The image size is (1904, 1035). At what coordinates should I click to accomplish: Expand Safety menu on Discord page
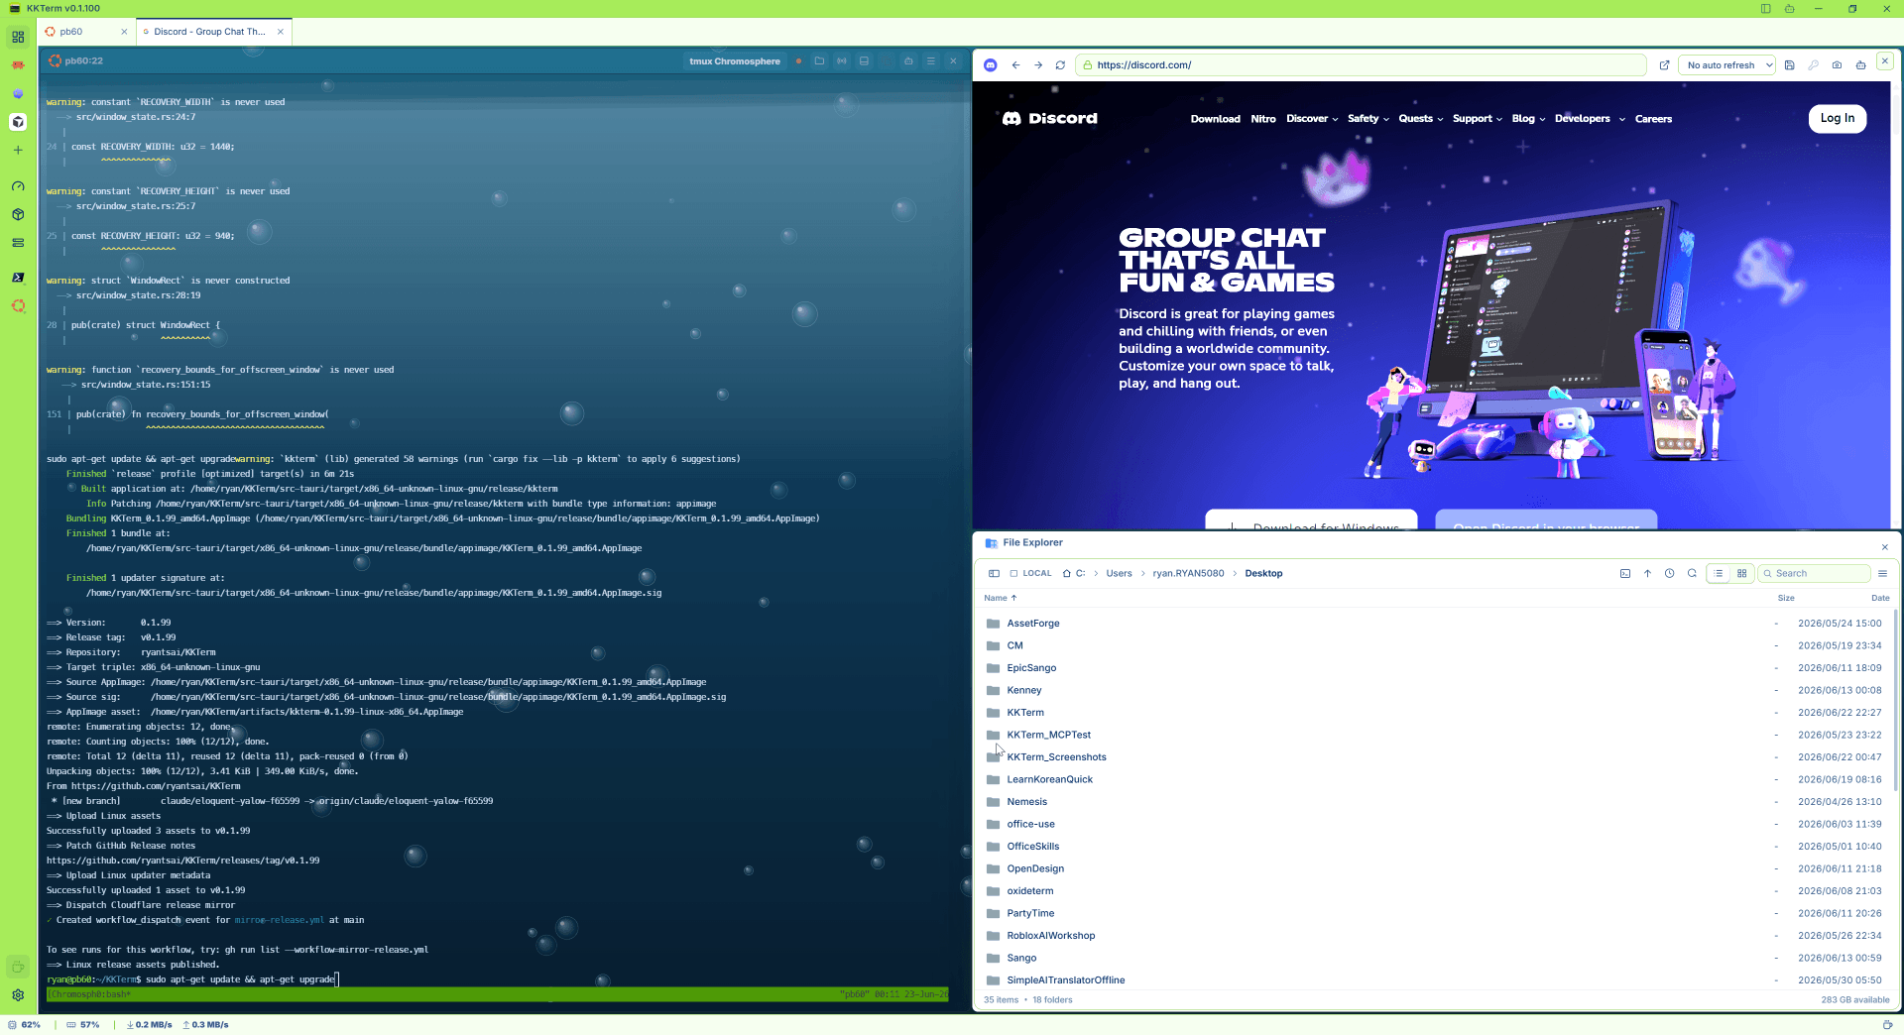(x=1368, y=119)
